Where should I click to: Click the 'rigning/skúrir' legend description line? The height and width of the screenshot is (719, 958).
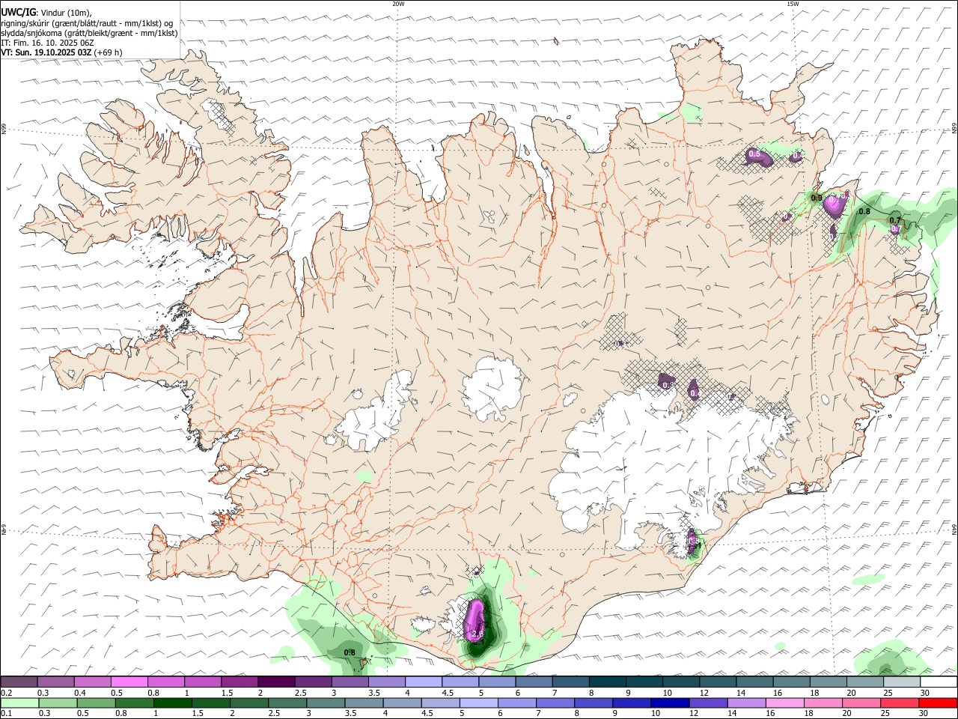88,23
